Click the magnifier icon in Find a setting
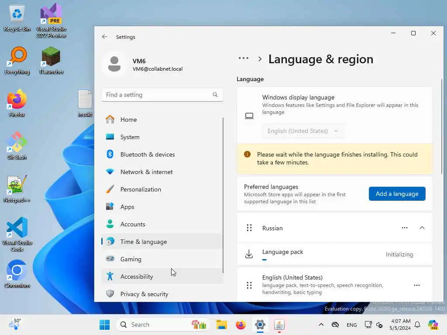The height and width of the screenshot is (335, 447). (215, 95)
